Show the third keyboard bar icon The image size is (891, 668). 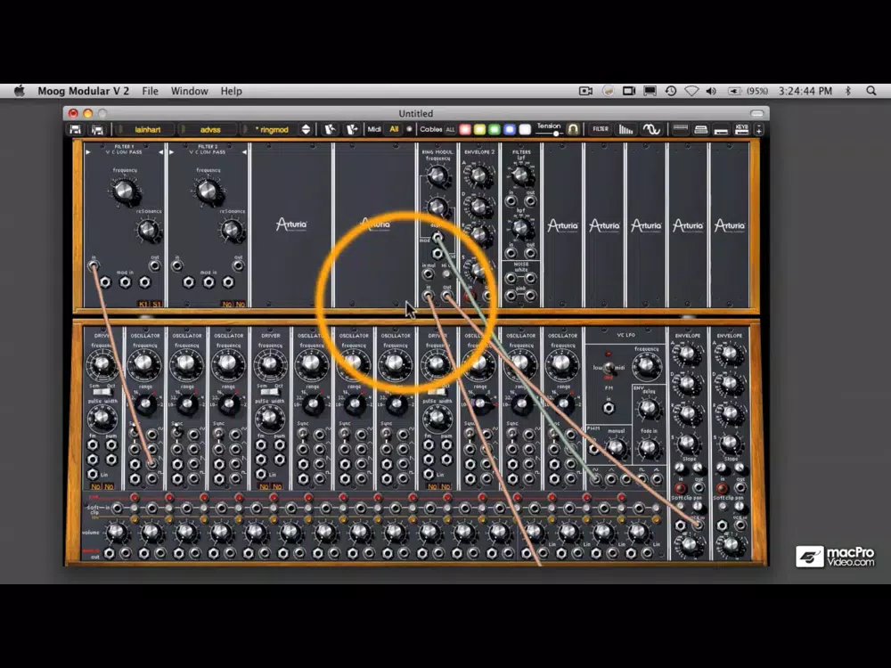[x=721, y=131]
